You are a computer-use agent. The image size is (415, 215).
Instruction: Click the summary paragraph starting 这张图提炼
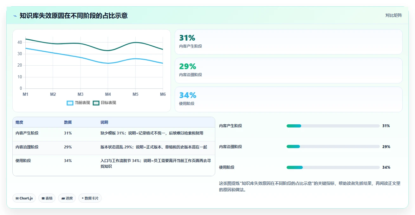point(310,186)
